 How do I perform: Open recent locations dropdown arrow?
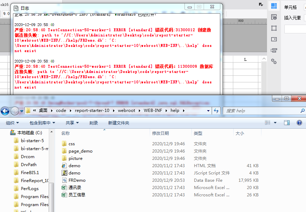[22, 111]
